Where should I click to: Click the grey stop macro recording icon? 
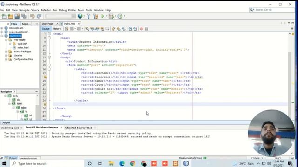[147, 29]
